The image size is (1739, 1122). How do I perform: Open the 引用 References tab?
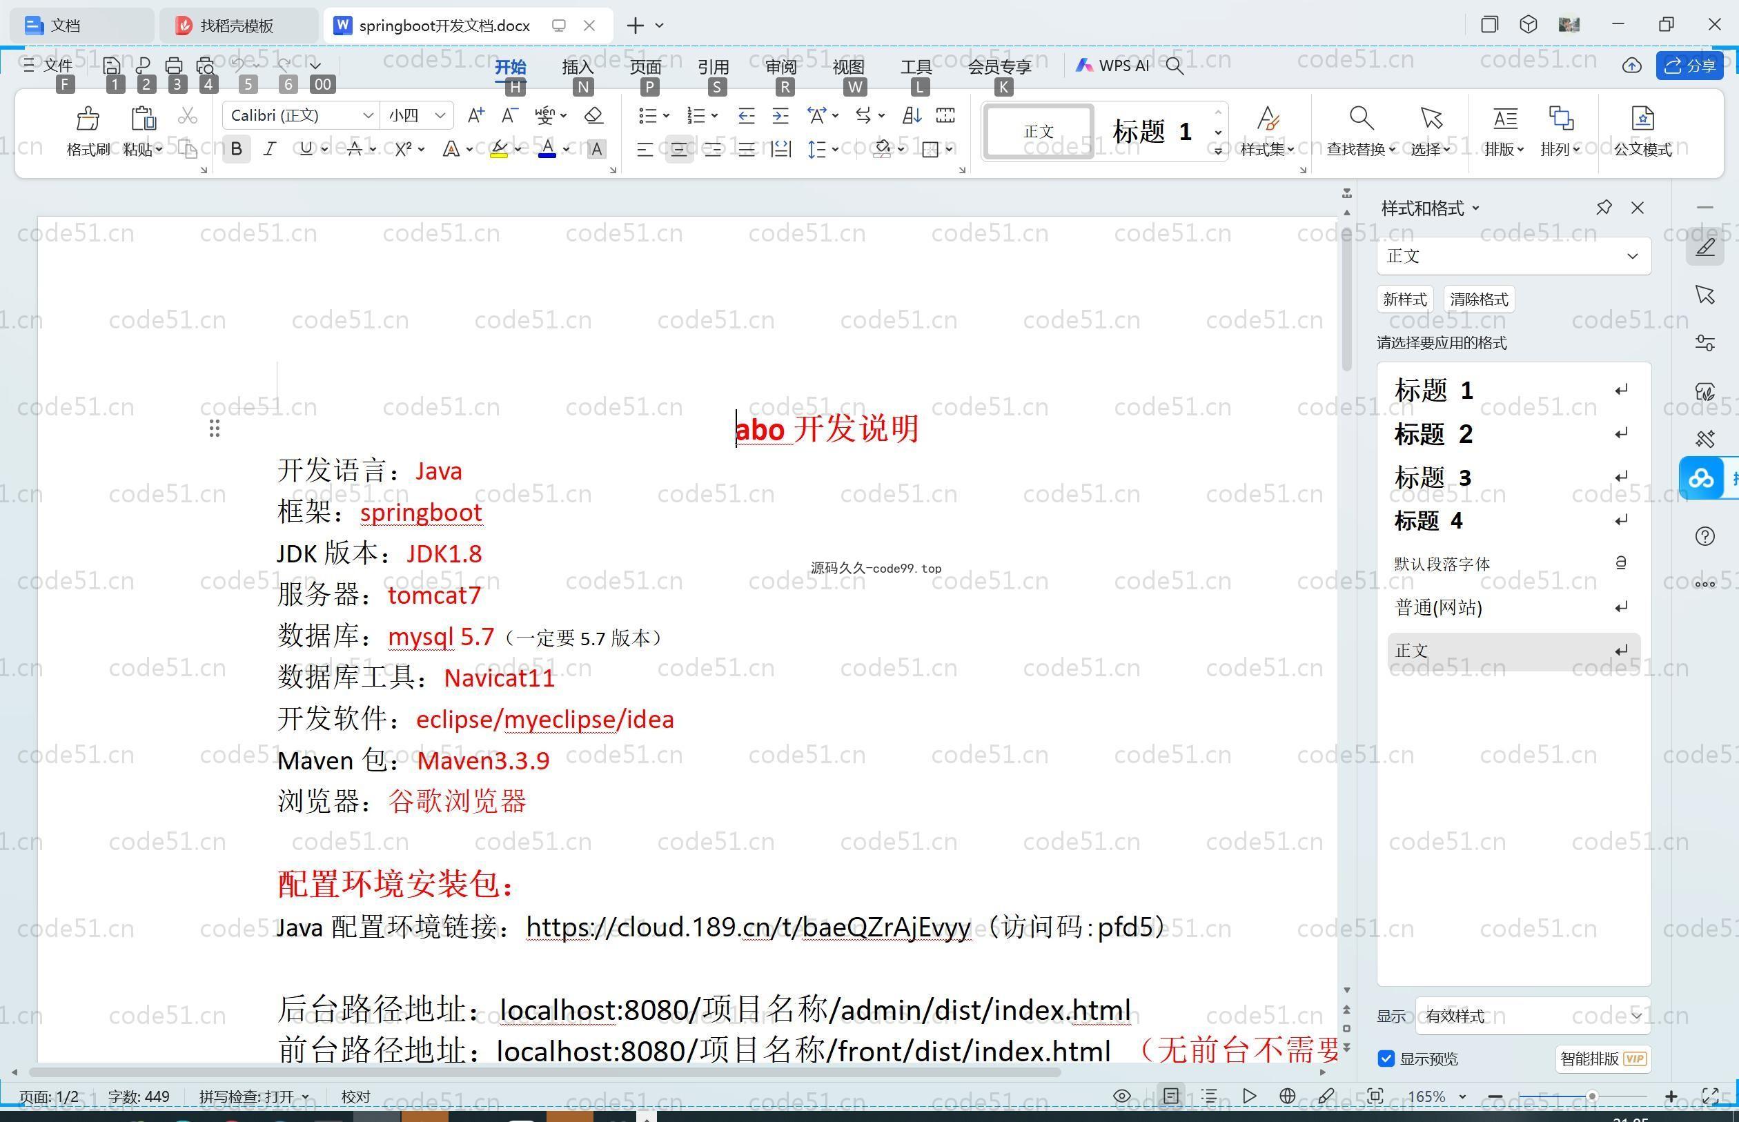(714, 66)
